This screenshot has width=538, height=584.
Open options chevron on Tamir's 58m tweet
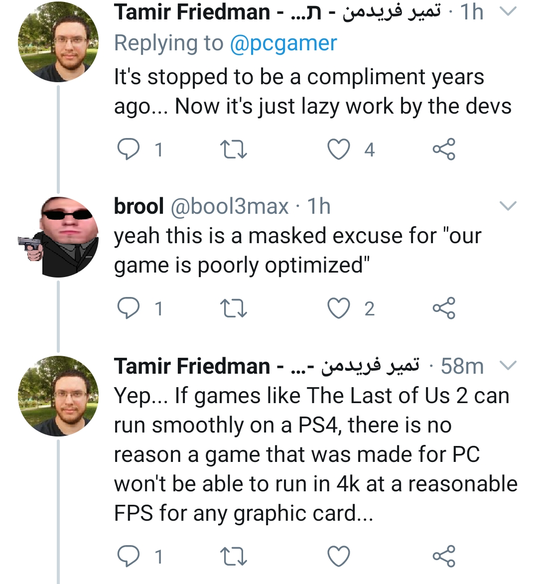coord(508,366)
